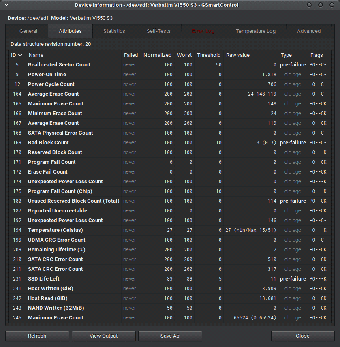The width and height of the screenshot is (340, 347).
Task: Select the SSD Life Left attribute
Action: pos(170,279)
